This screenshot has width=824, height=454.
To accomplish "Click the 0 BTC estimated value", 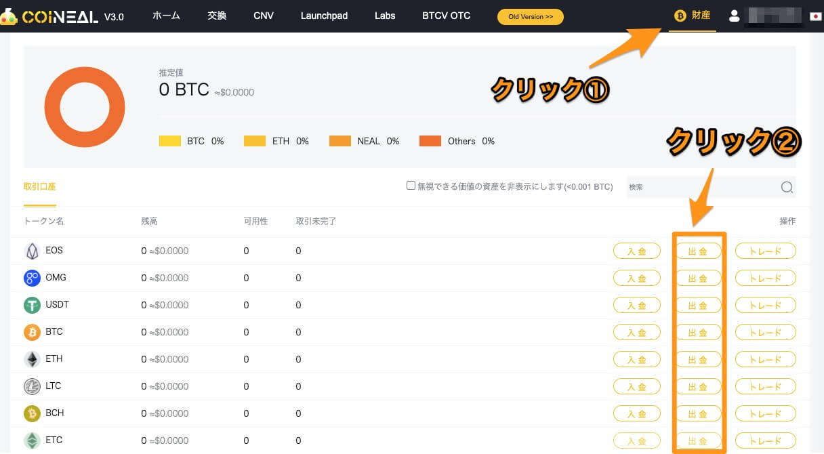I will [184, 89].
